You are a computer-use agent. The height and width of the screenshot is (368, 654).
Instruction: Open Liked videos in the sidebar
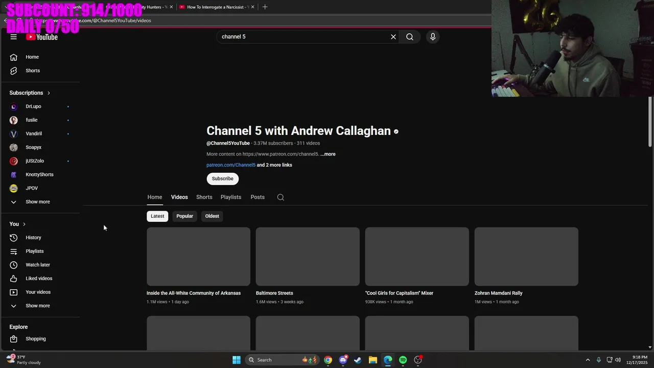pyautogui.click(x=40, y=279)
